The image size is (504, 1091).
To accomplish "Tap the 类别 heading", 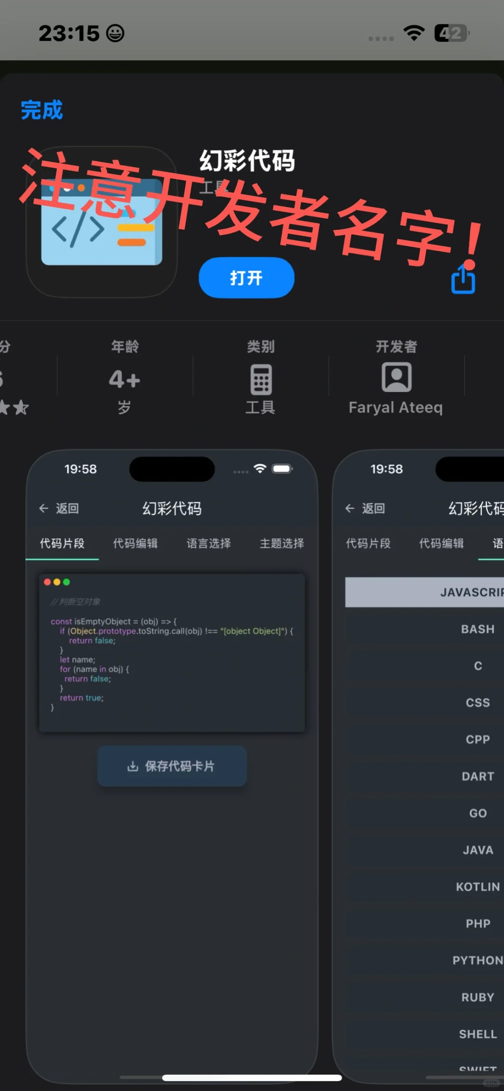I will tap(261, 346).
